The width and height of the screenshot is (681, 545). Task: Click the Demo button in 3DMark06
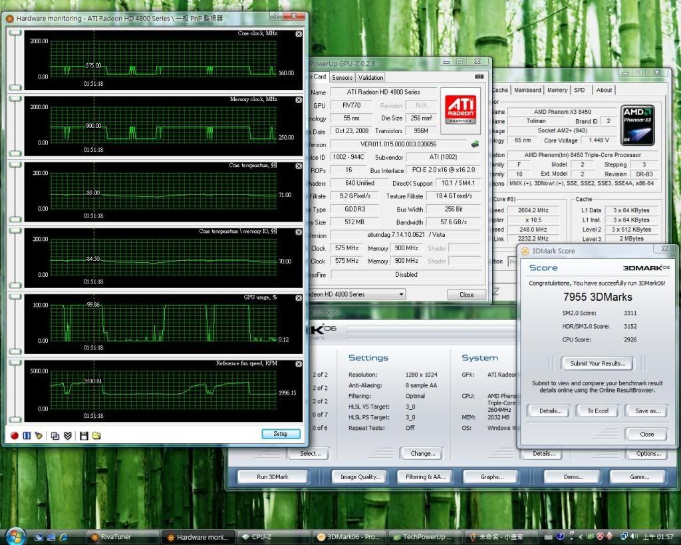tap(573, 476)
